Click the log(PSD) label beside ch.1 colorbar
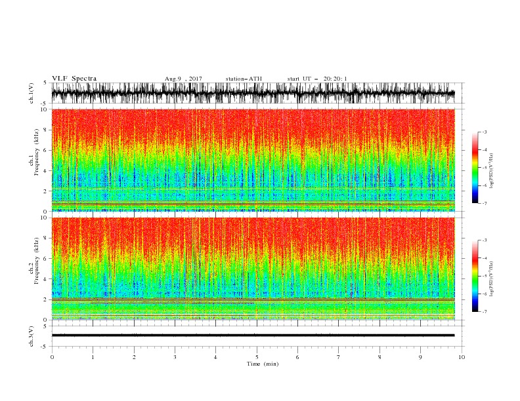520x401 pixels. [492, 171]
